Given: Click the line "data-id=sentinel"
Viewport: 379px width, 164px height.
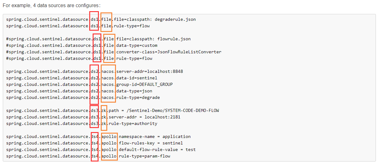Looking at the screenshot, I should (81, 78).
